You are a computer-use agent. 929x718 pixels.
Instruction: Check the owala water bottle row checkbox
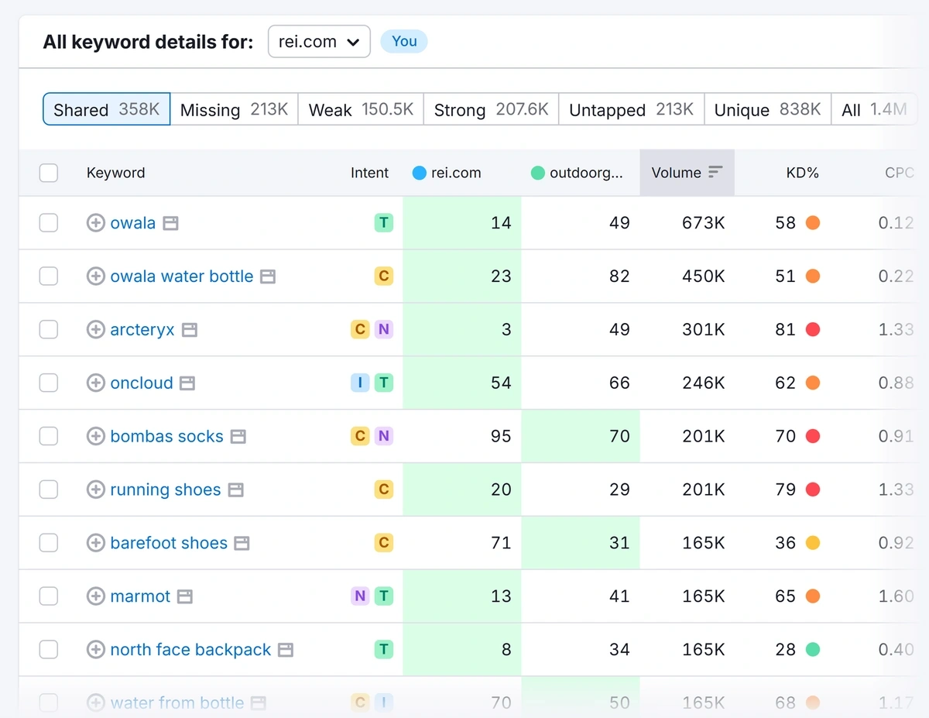coord(49,277)
